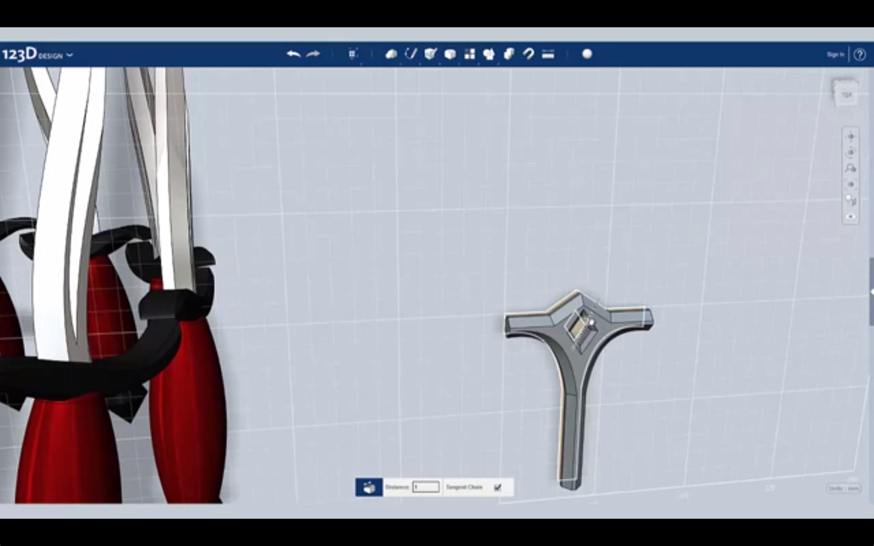This screenshot has height=546, width=874.
Task: Open the Modify tools menu
Action: (450, 54)
